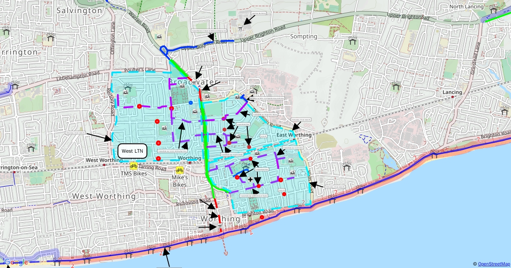Screen dimensions: 511x268
Task: Click the East Worthing place label
Action: coord(294,135)
